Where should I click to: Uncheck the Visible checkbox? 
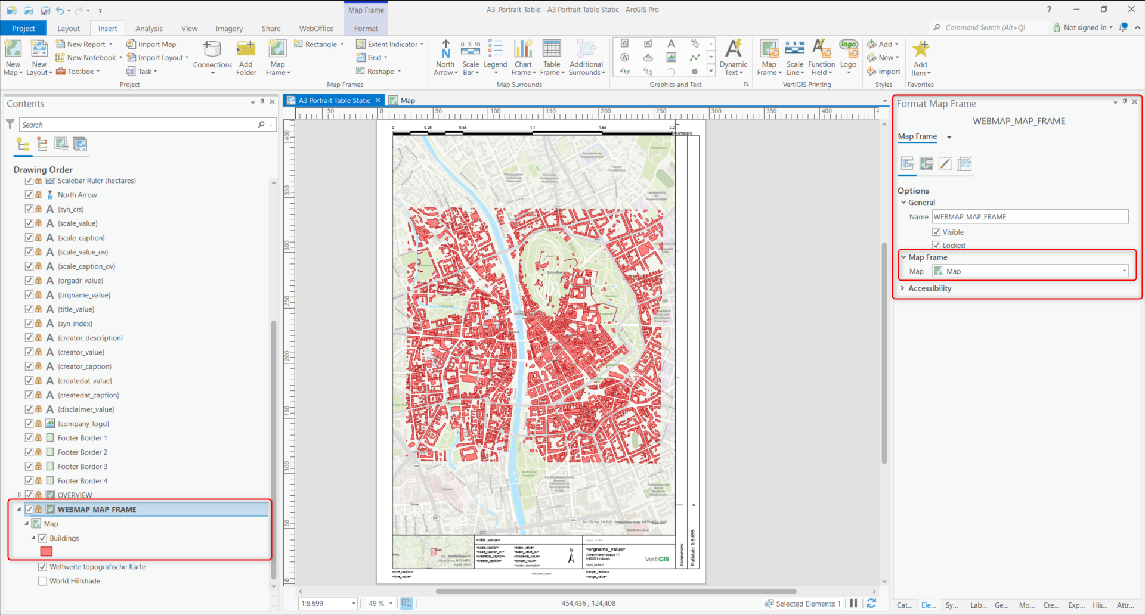point(936,232)
